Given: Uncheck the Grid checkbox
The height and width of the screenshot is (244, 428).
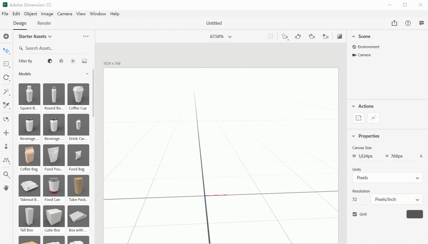Looking at the screenshot, I should tap(355, 214).
